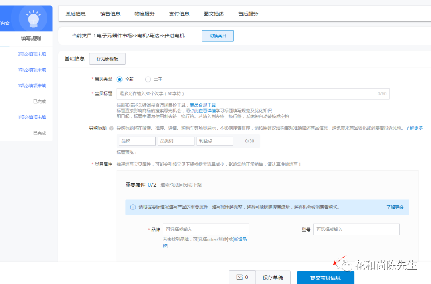
Task: Select the 全新 radio button
Action: pos(119,79)
